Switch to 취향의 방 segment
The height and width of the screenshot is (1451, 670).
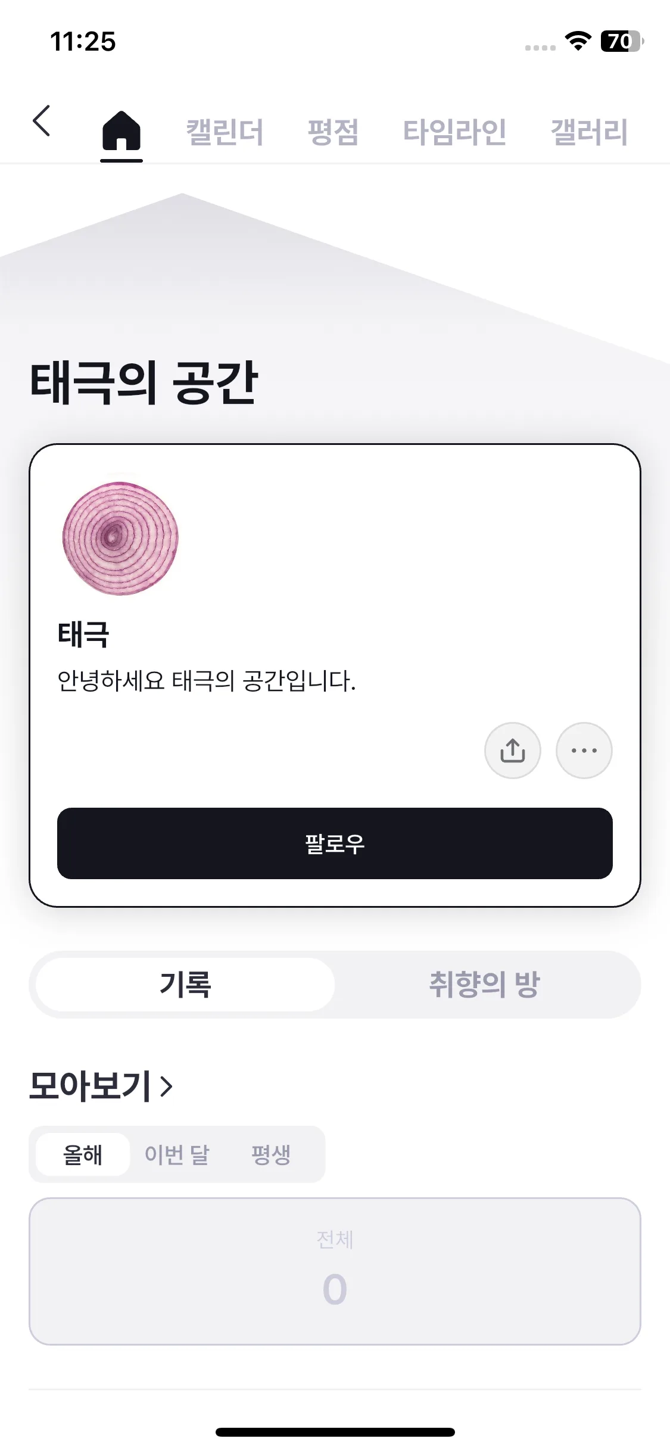484,984
